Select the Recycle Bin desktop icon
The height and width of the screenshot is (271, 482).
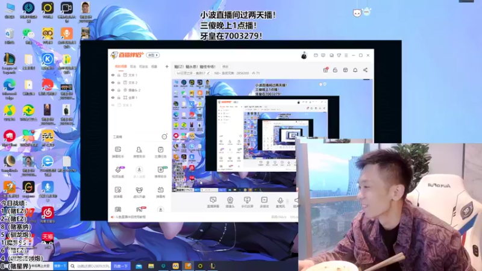pos(10,36)
